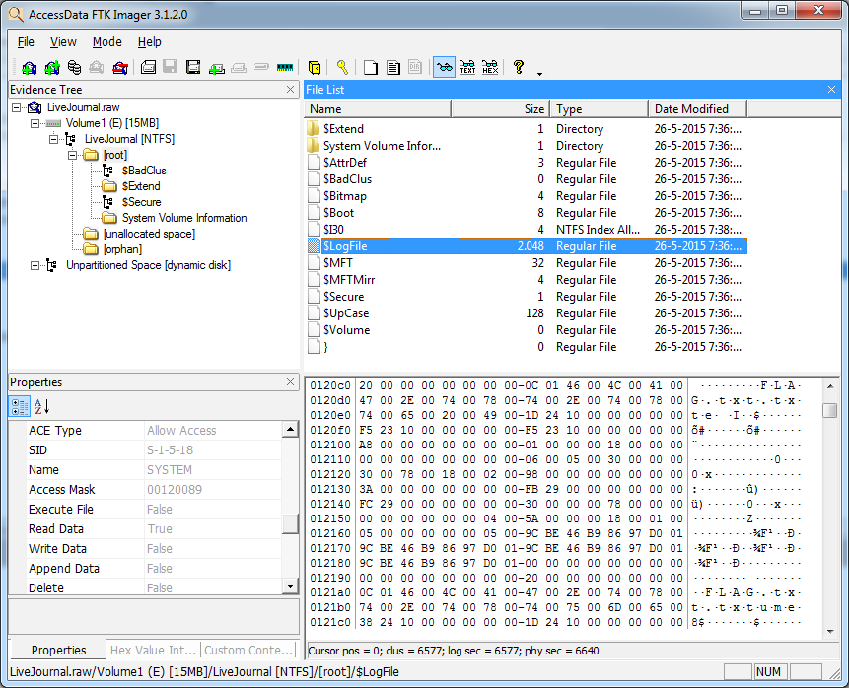The height and width of the screenshot is (688, 849).
Task: Select the $MFTMirr file in list
Action: pos(348,280)
